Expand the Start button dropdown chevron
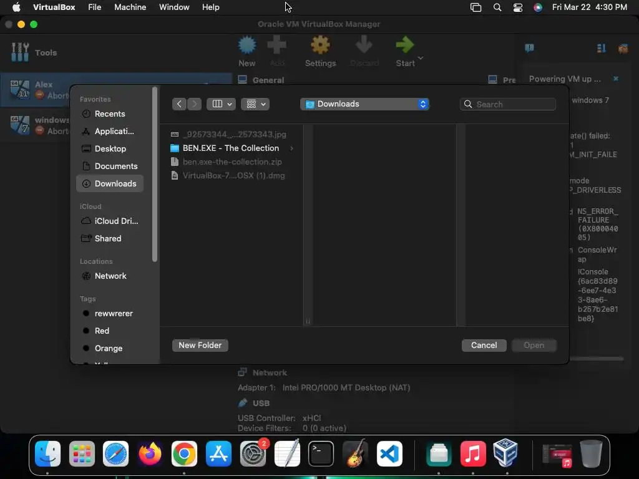The height and width of the screenshot is (479, 639). point(421,58)
